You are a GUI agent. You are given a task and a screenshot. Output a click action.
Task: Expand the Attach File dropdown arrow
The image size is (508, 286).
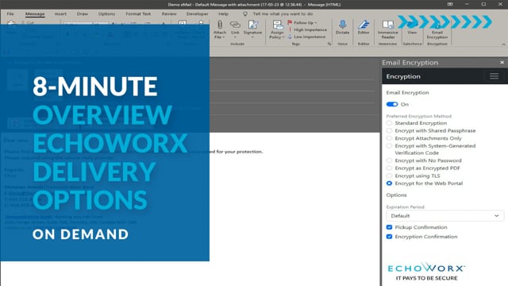point(224,37)
